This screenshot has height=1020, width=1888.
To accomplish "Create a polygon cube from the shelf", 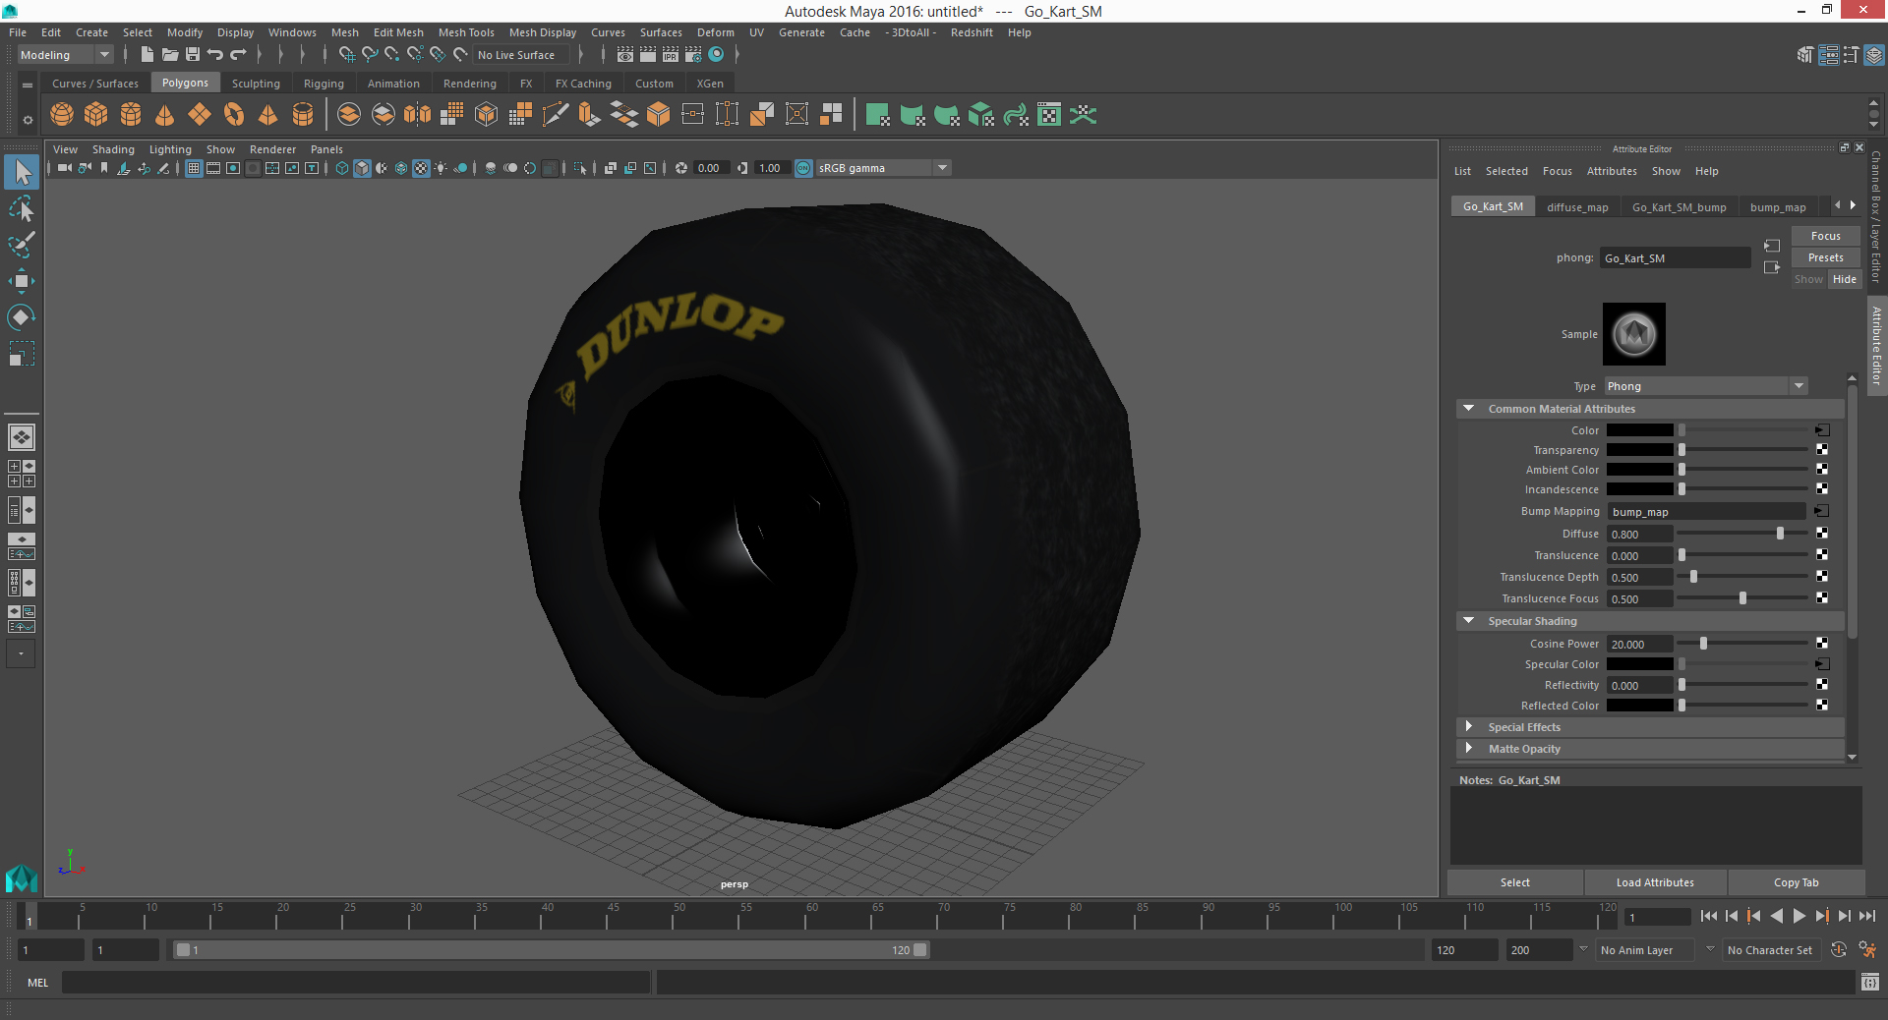I will click(x=96, y=115).
